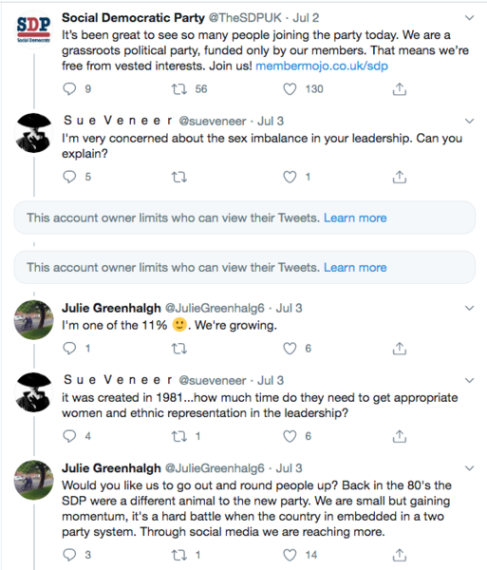Reply to Sue Veneer's 1981 tweet
The width and height of the screenshot is (487, 570).
tap(69, 436)
